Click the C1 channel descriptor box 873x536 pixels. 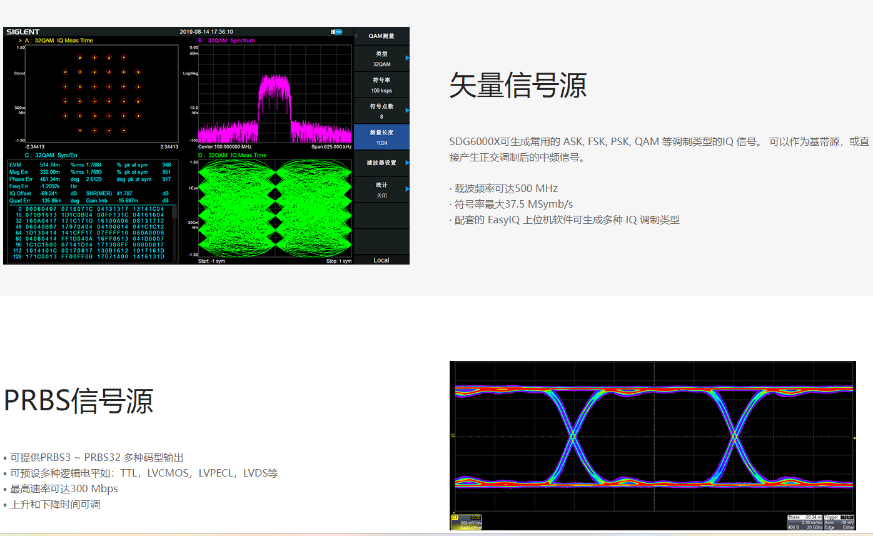(x=466, y=522)
